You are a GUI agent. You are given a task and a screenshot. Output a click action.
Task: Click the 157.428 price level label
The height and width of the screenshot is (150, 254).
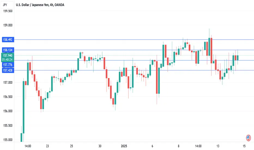(x=8, y=70)
